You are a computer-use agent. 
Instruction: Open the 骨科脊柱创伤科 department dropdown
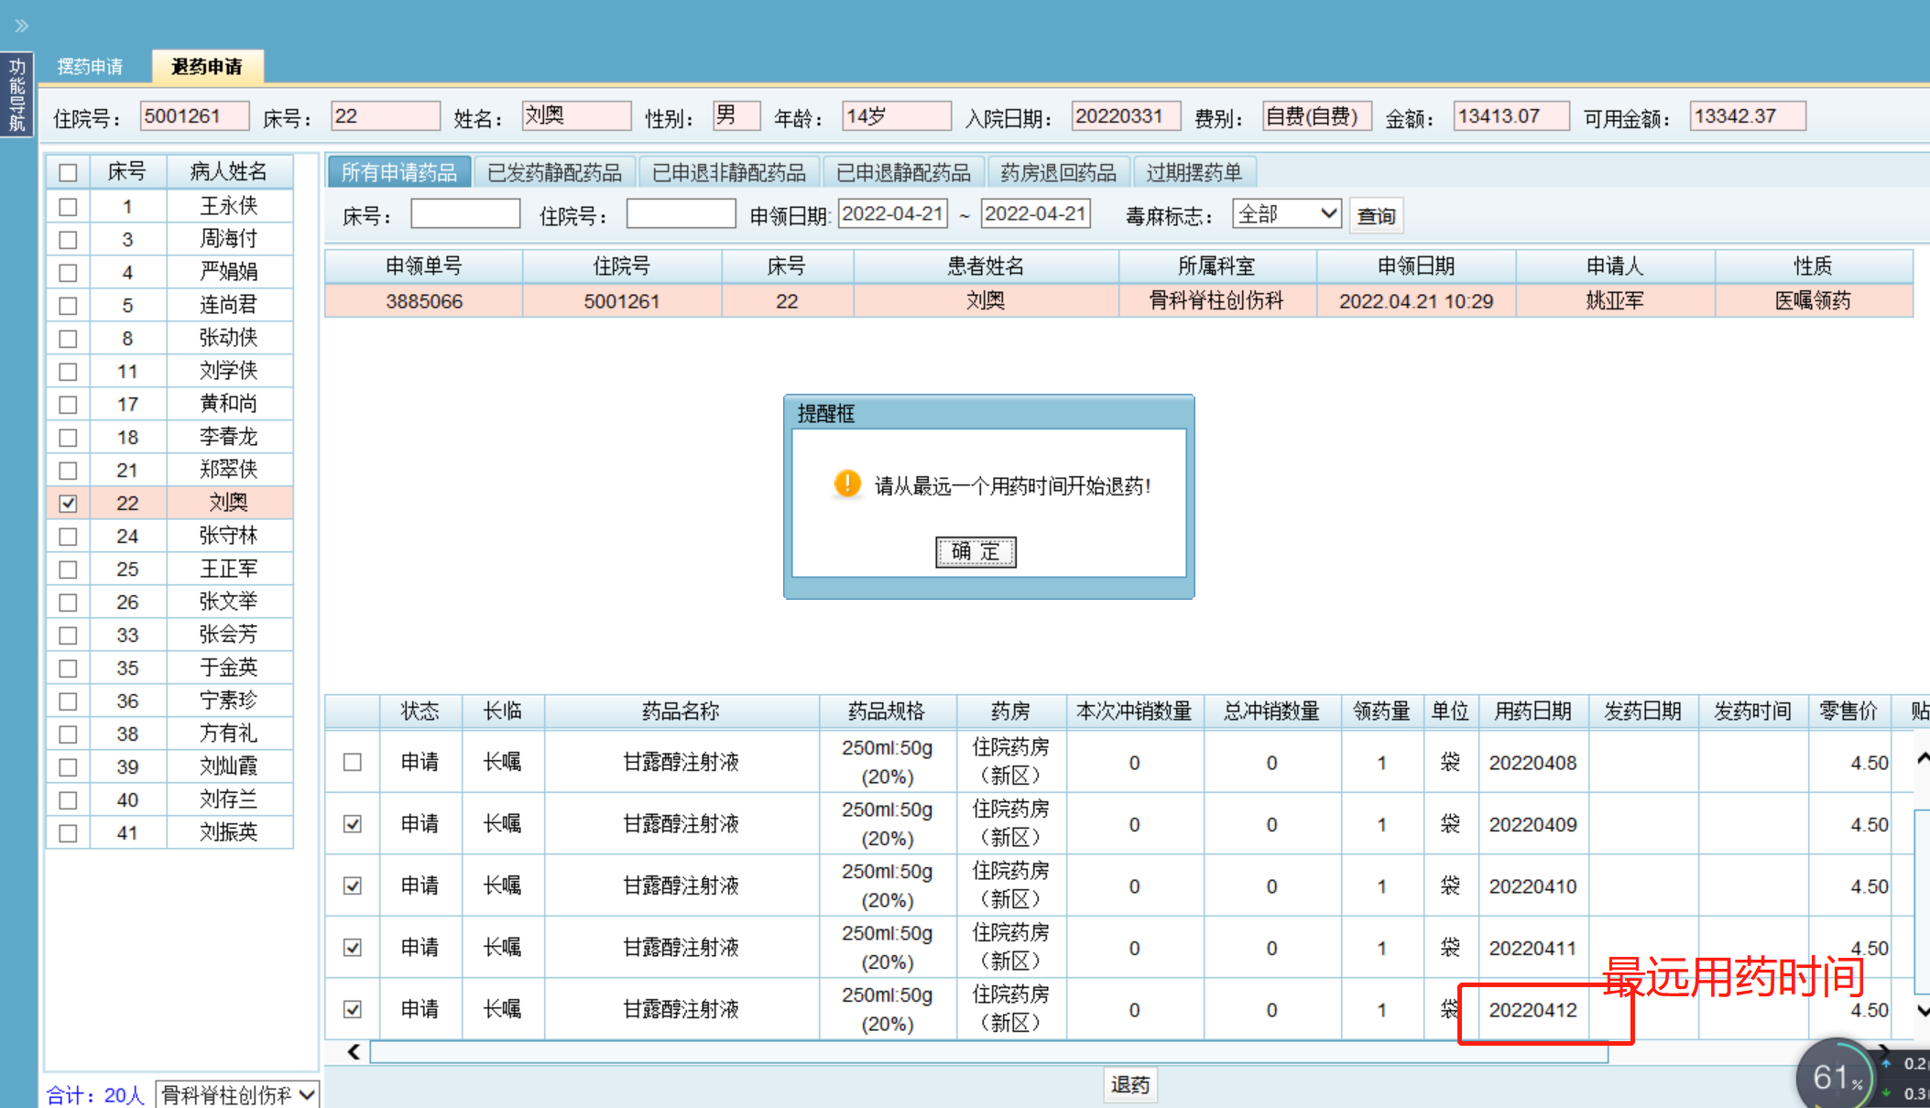237,1094
